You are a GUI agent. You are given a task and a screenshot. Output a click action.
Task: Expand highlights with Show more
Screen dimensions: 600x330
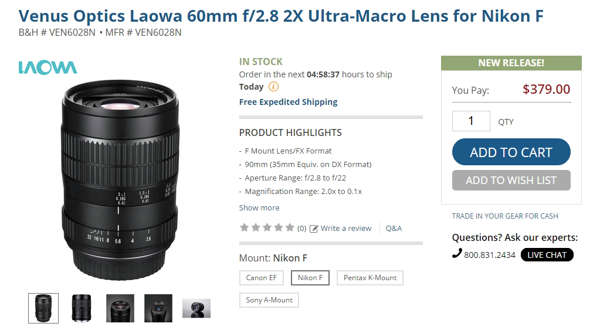(259, 207)
